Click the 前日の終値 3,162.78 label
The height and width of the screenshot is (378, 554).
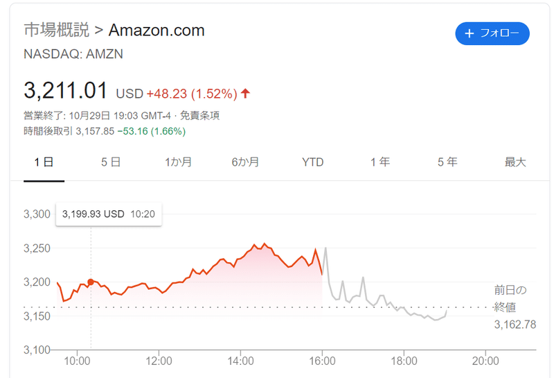[515, 307]
